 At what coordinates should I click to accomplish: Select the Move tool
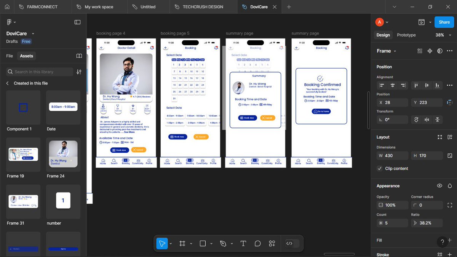pyautogui.click(x=162, y=244)
